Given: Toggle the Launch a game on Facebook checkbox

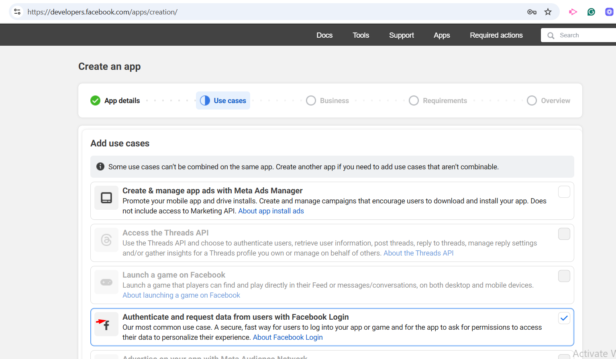Looking at the screenshot, I should coord(564,276).
